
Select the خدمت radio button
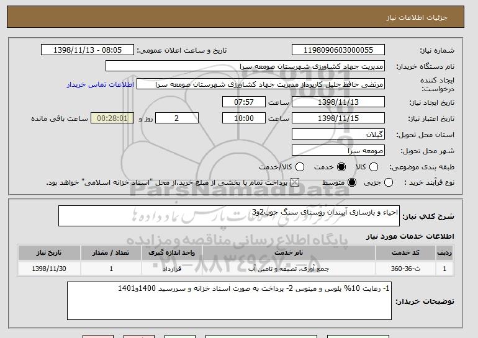[341, 167]
